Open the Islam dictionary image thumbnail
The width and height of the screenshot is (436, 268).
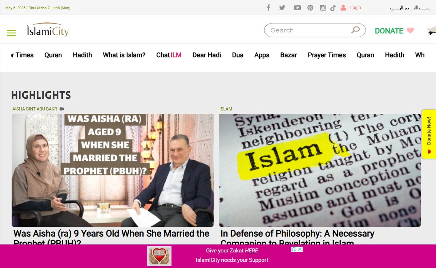(x=320, y=170)
